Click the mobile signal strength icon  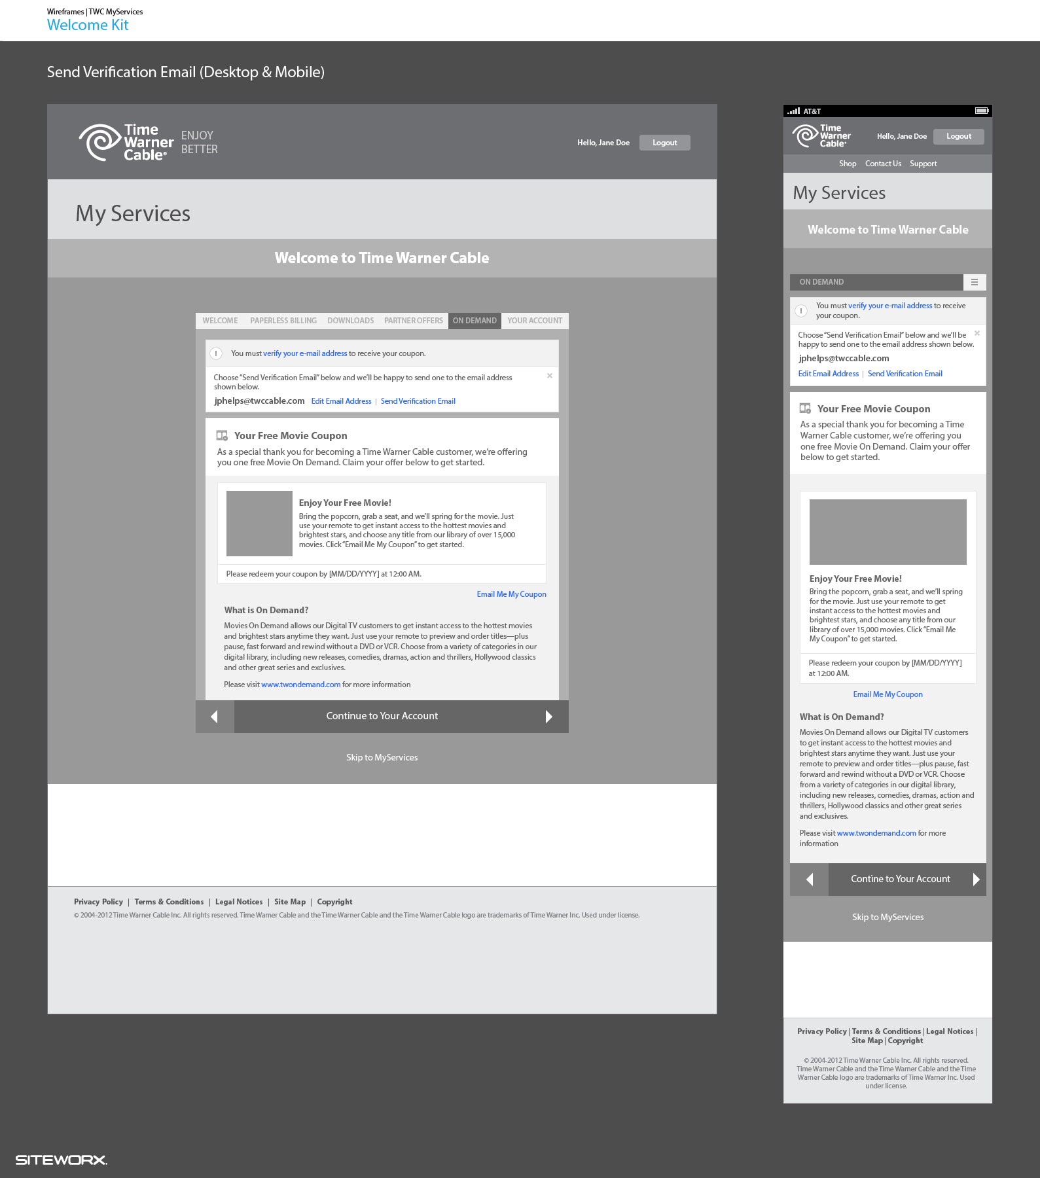pos(794,111)
